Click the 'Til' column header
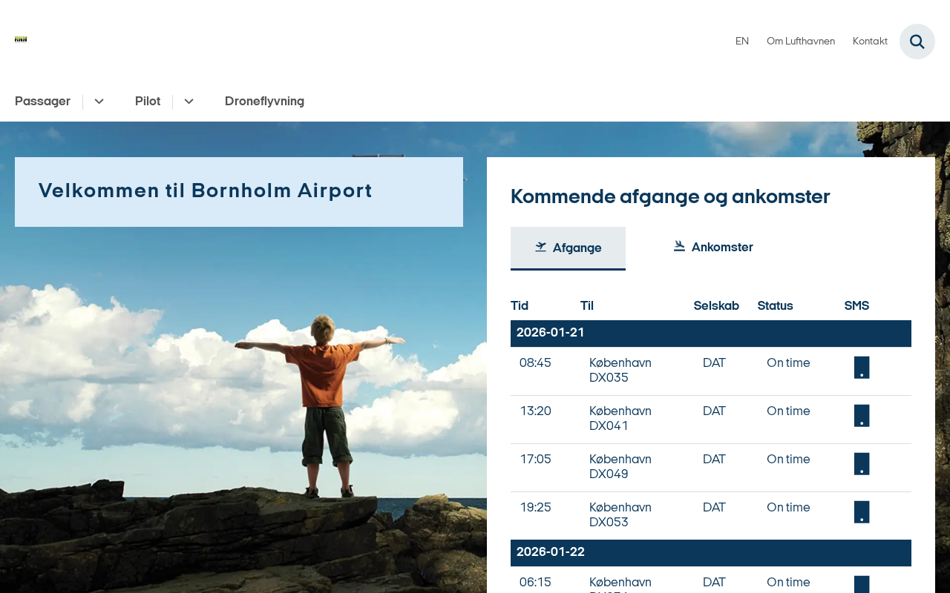950x593 pixels. click(x=587, y=306)
